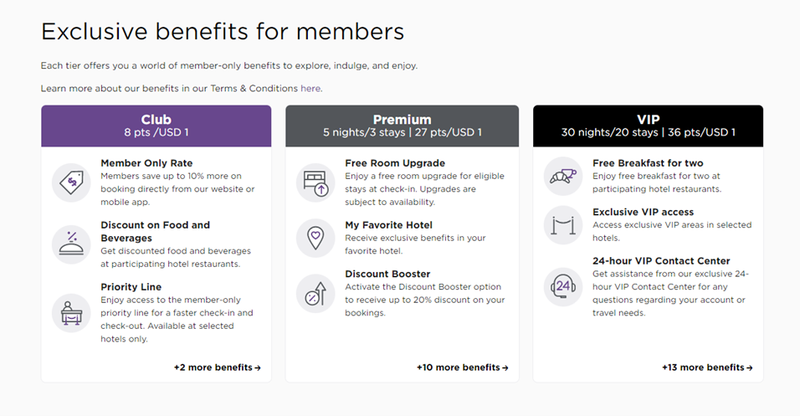Select the purple Club tier header
800x416 pixels.
tap(156, 126)
